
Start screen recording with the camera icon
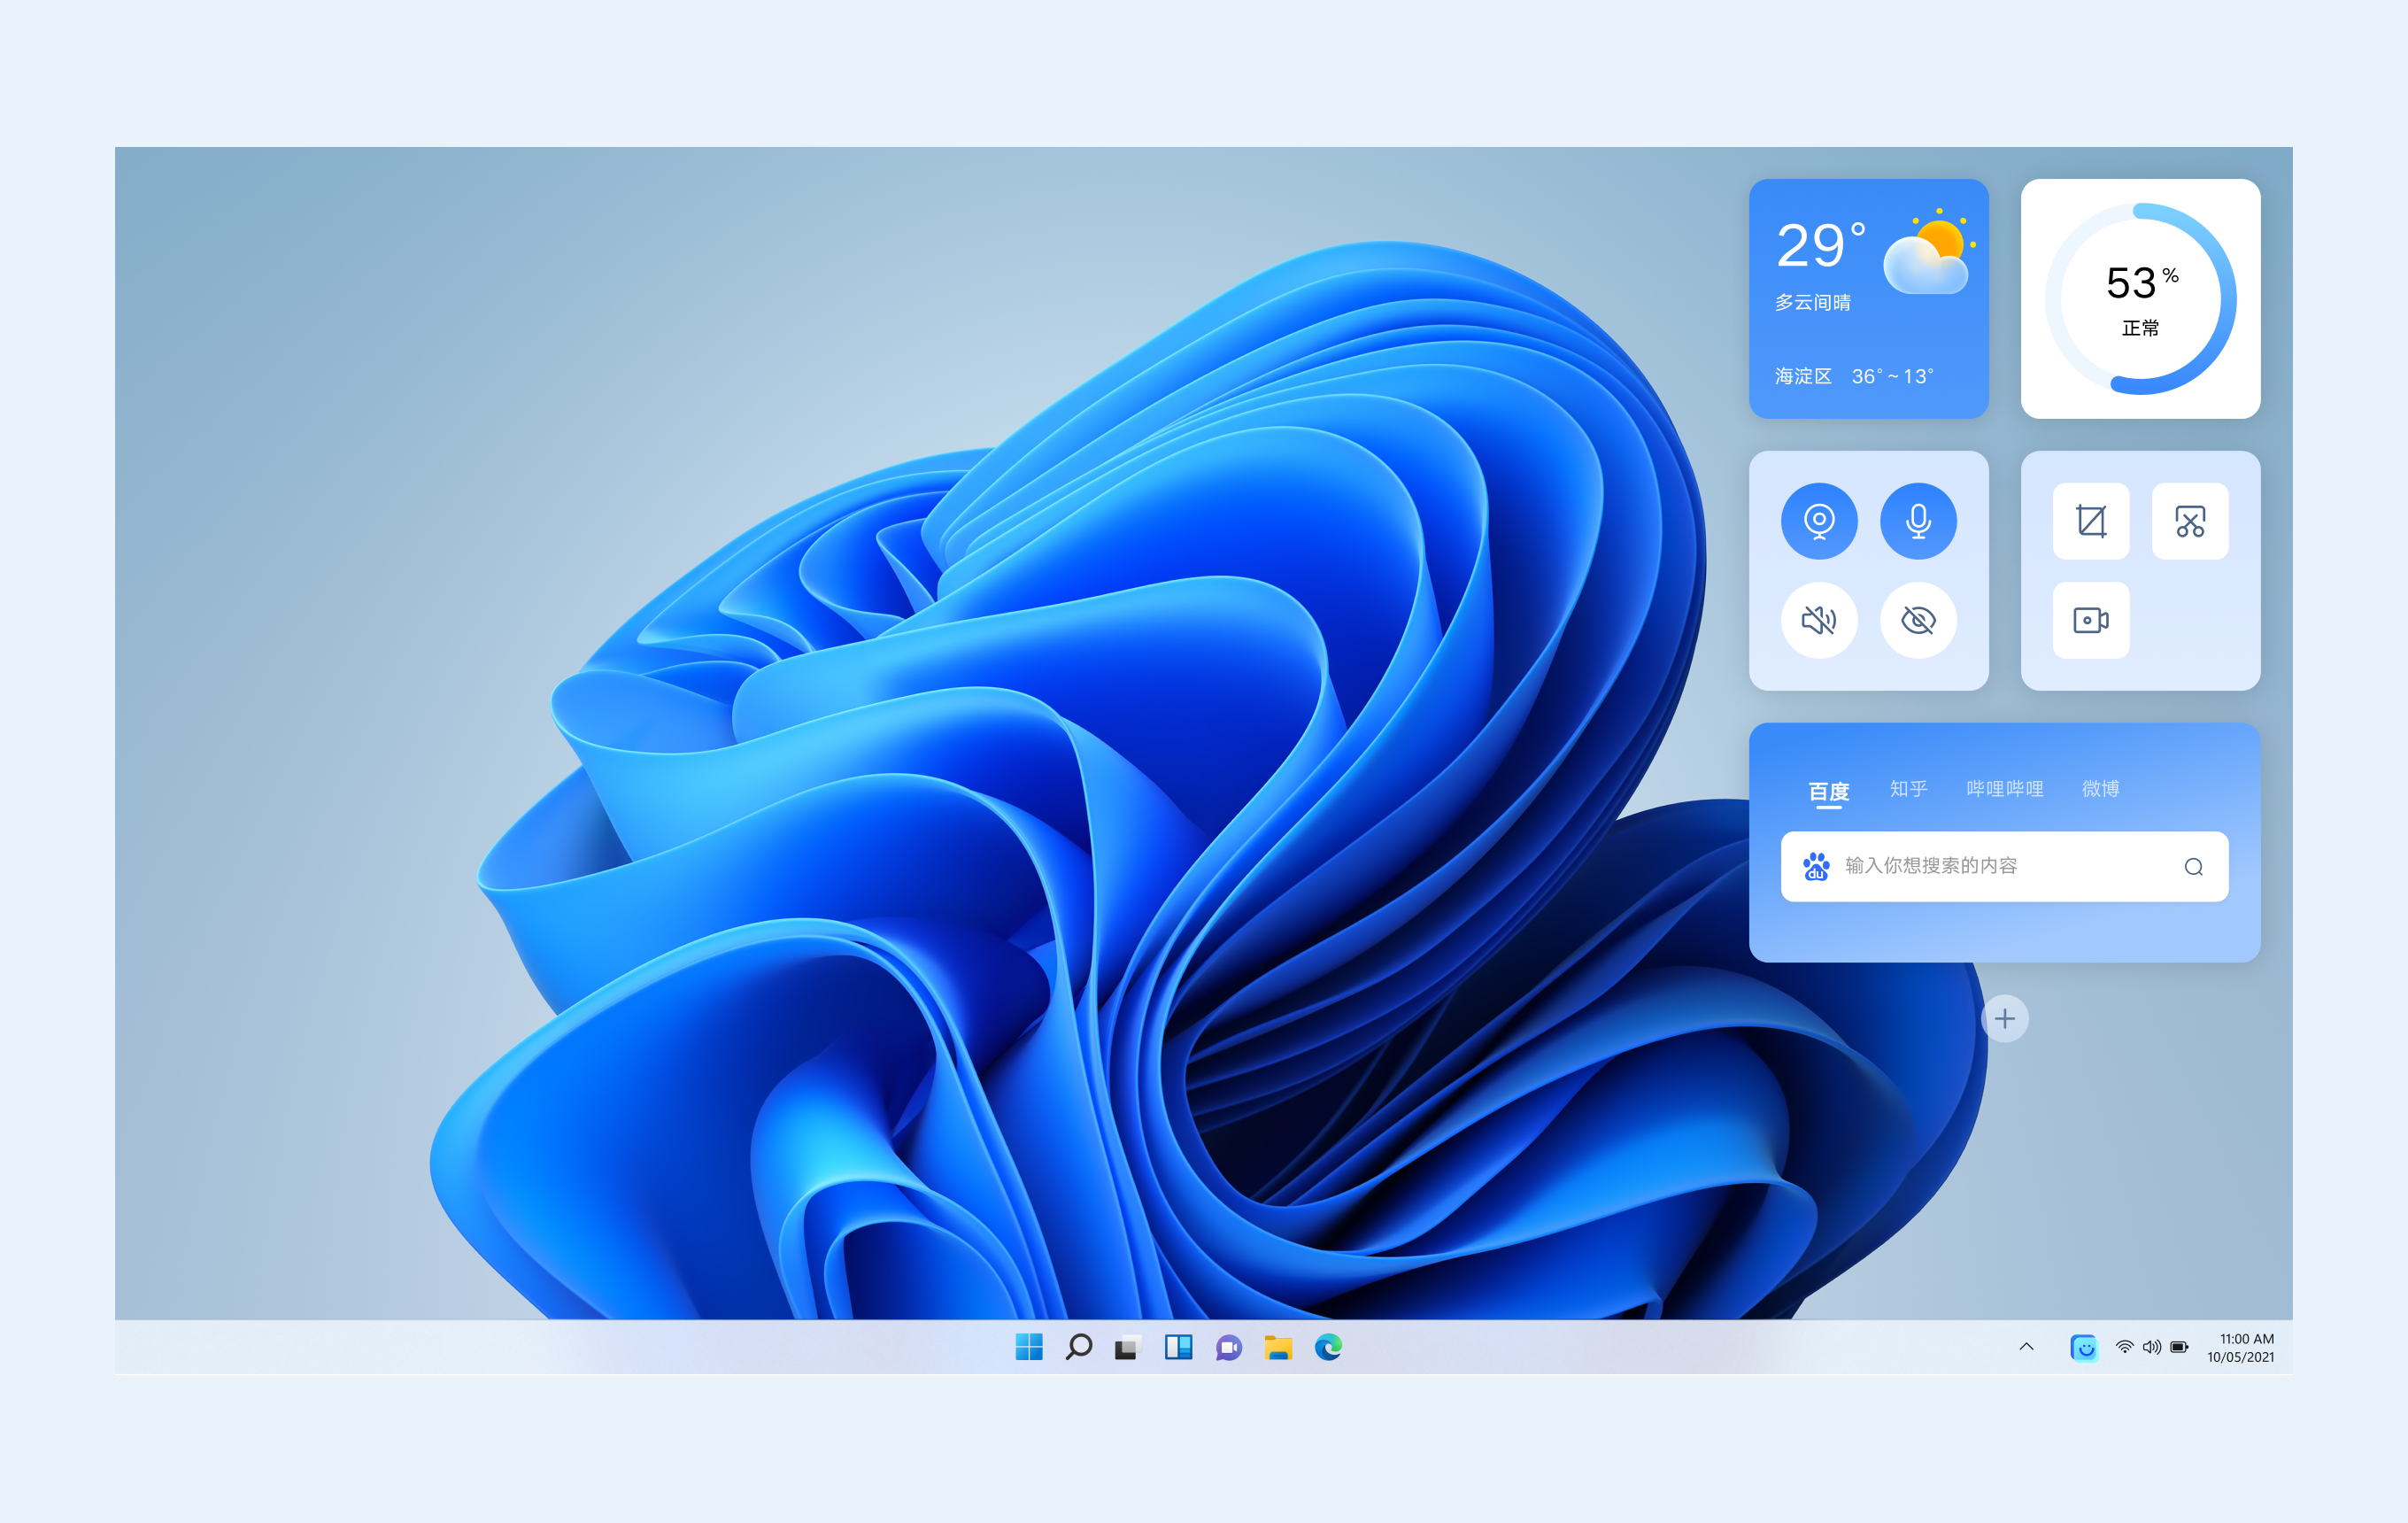2090,620
